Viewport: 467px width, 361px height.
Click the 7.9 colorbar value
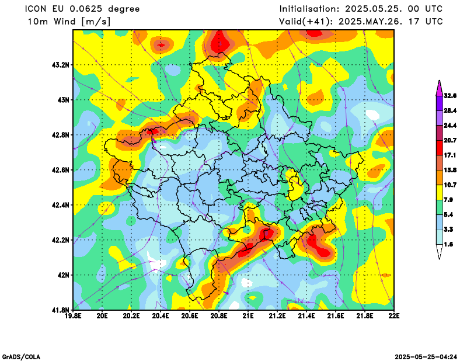(448, 200)
